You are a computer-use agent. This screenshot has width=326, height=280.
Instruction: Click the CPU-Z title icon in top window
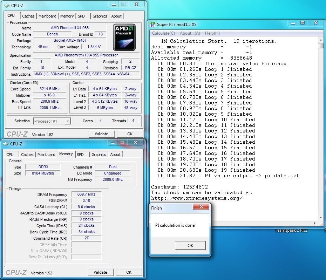[7, 5]
